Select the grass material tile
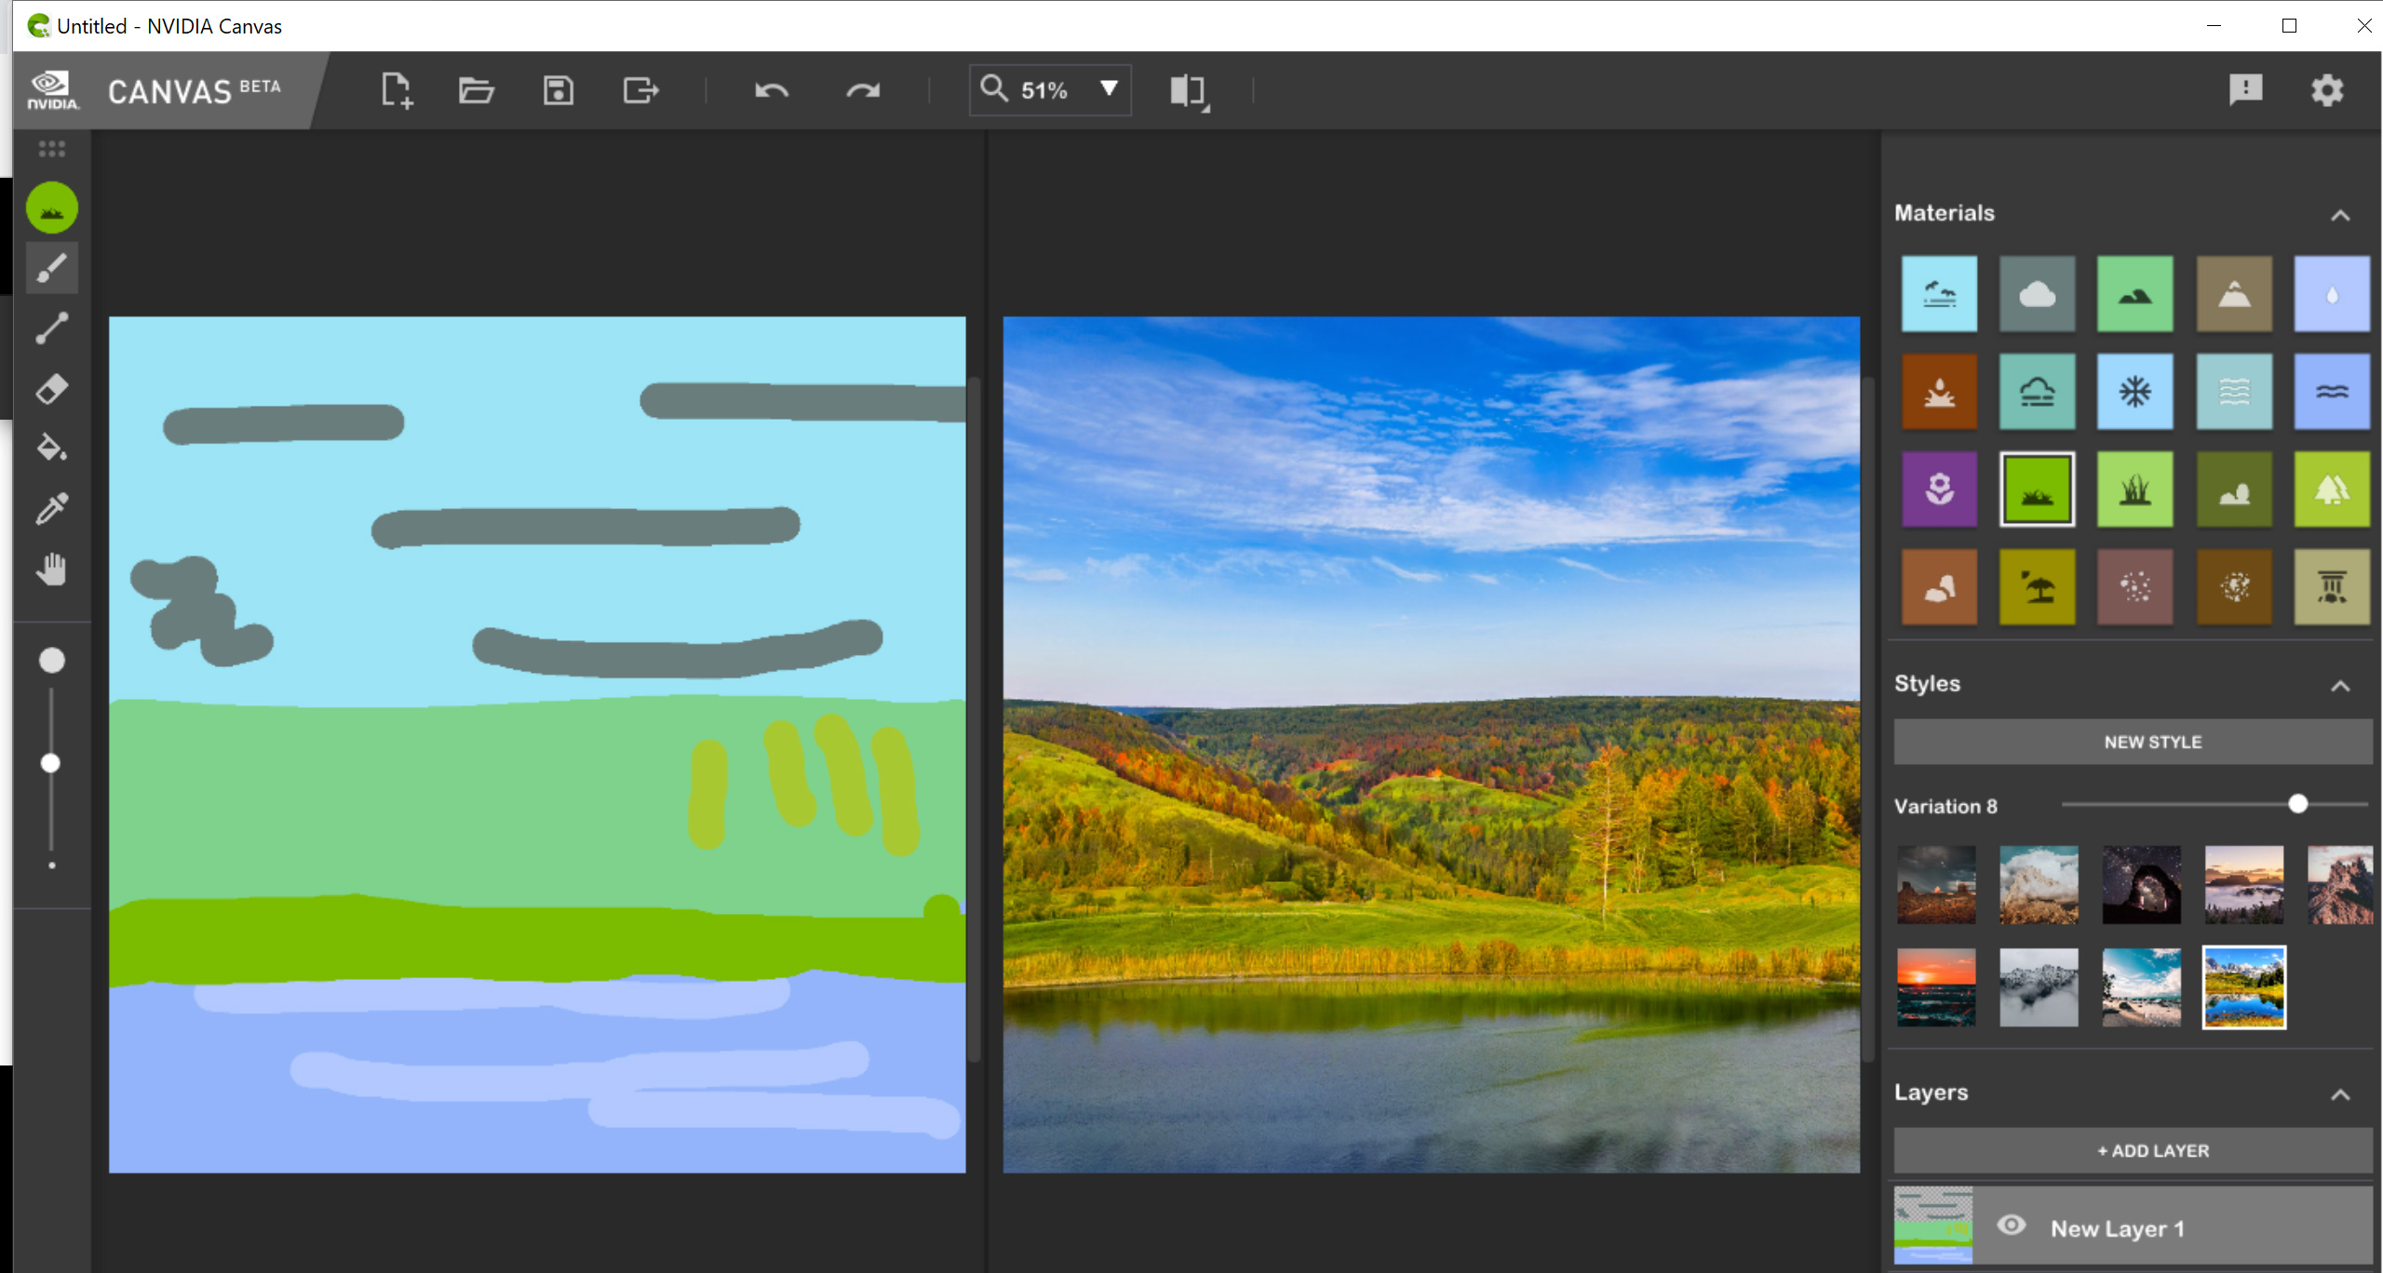Viewport: 2383px width, 1273px height. 2038,489
